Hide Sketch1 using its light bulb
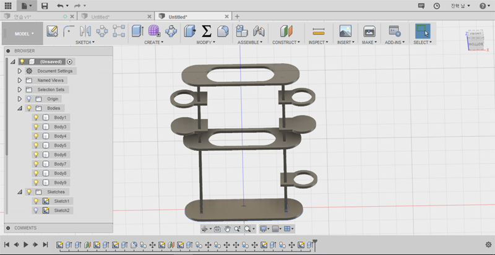Image resolution: width=495 pixels, height=255 pixels. (x=36, y=201)
